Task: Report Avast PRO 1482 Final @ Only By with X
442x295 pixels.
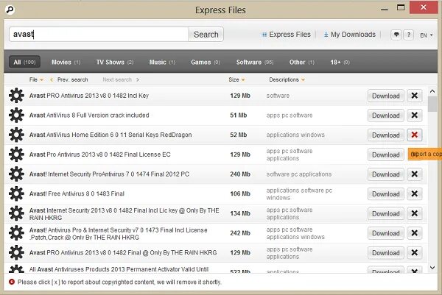Action: coord(414,252)
